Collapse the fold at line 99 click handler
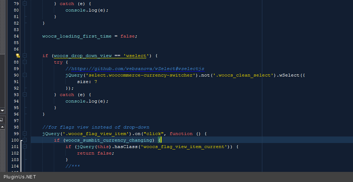 [x=25, y=134]
